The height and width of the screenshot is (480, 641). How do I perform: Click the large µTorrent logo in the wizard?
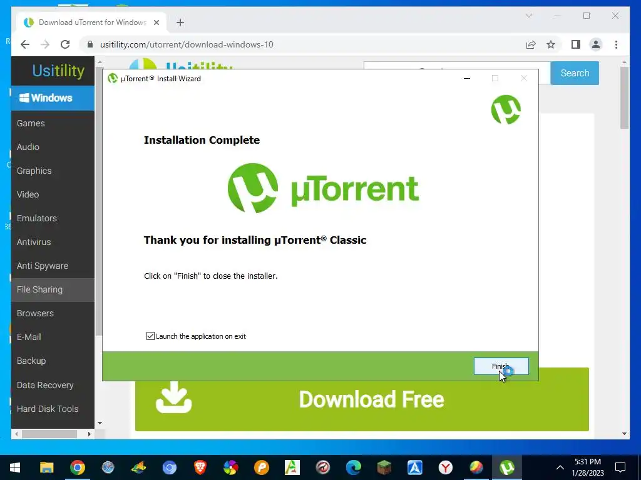click(x=323, y=188)
